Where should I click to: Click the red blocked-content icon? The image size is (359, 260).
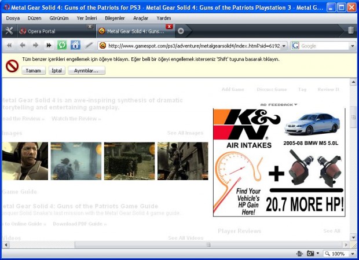[12, 66]
